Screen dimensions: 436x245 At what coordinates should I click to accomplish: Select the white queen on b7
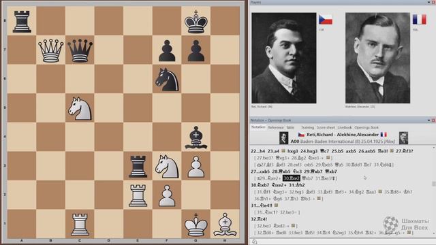pos(51,50)
